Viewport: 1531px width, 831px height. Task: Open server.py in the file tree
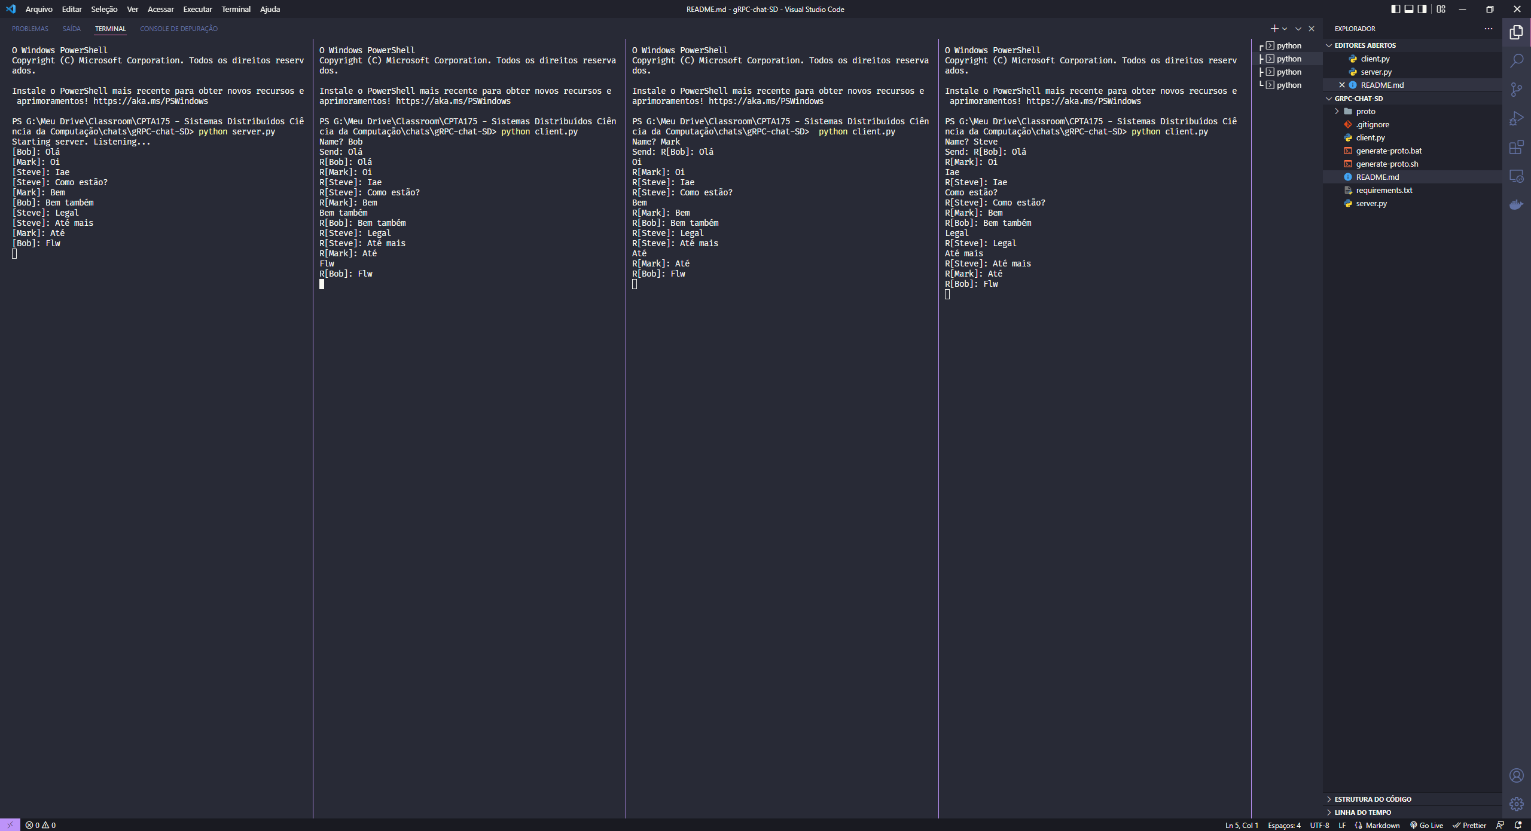click(x=1371, y=204)
